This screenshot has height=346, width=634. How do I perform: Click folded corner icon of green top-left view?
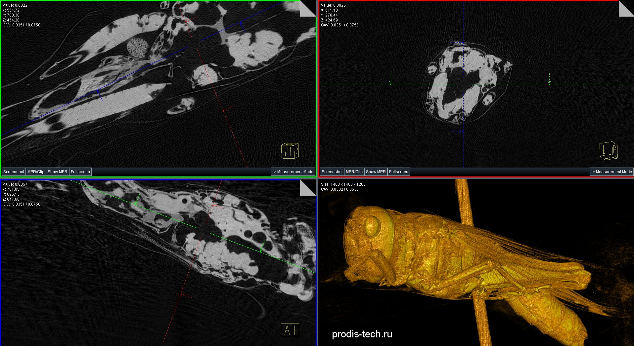click(x=308, y=9)
